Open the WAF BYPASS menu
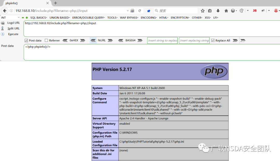This screenshot has width=280, height=161. pos(129,18)
